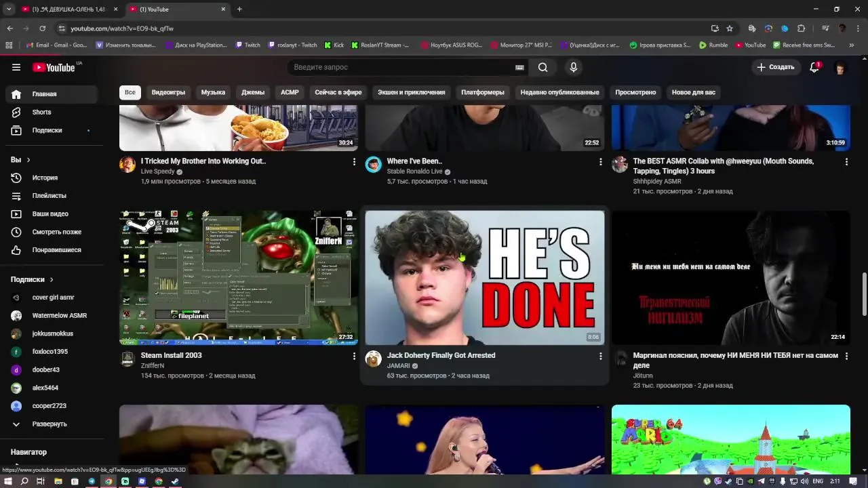Go to Главная in the sidebar

53,94
